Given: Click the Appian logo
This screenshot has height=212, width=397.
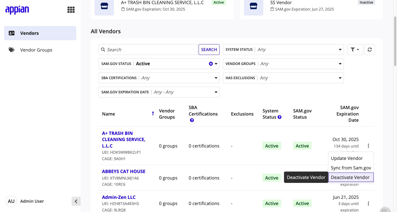Looking at the screenshot, I should (x=17, y=10).
